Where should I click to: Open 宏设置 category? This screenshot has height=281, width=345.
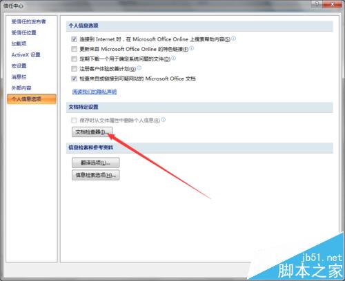[x=19, y=65]
